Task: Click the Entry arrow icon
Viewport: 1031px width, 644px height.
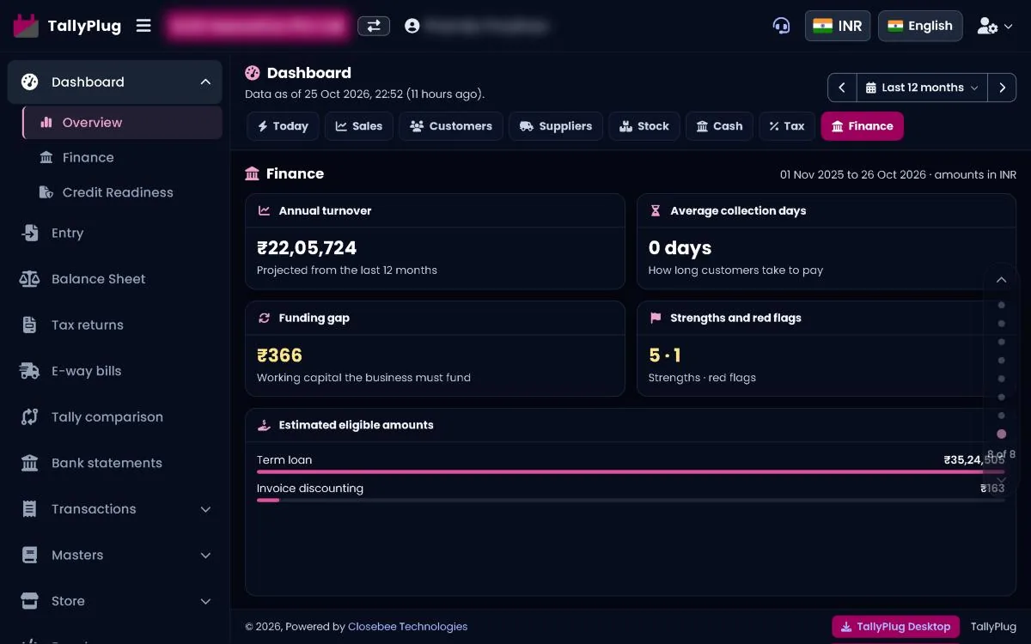Action: (x=30, y=233)
